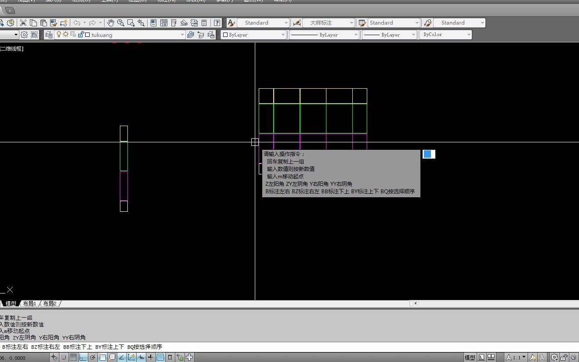Toggle Quick Properties in the status bar
Image resolution: width=579 pixels, height=362 pixels.
click(x=170, y=357)
